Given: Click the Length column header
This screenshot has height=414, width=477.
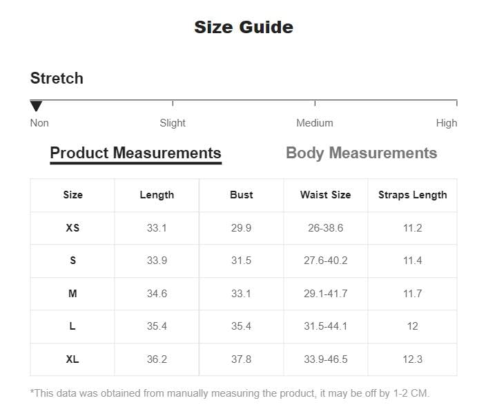Looking at the screenshot, I should [x=157, y=195].
